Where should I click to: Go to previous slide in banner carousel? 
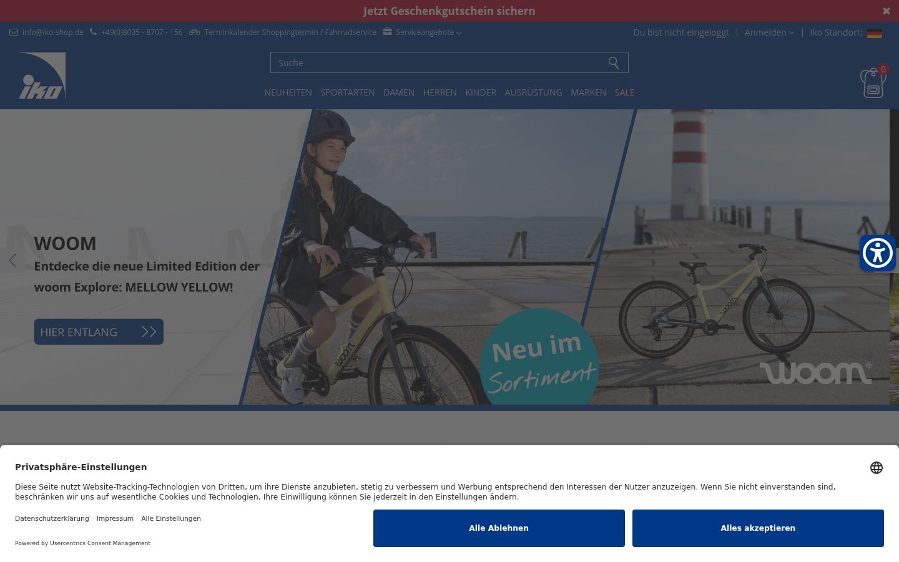pos(12,260)
